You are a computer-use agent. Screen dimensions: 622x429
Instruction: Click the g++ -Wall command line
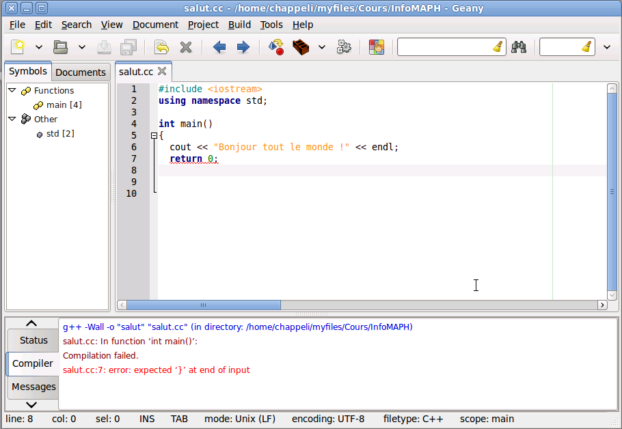238,327
